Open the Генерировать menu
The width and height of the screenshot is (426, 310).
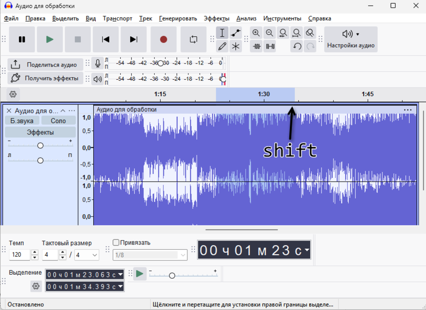click(x=178, y=18)
